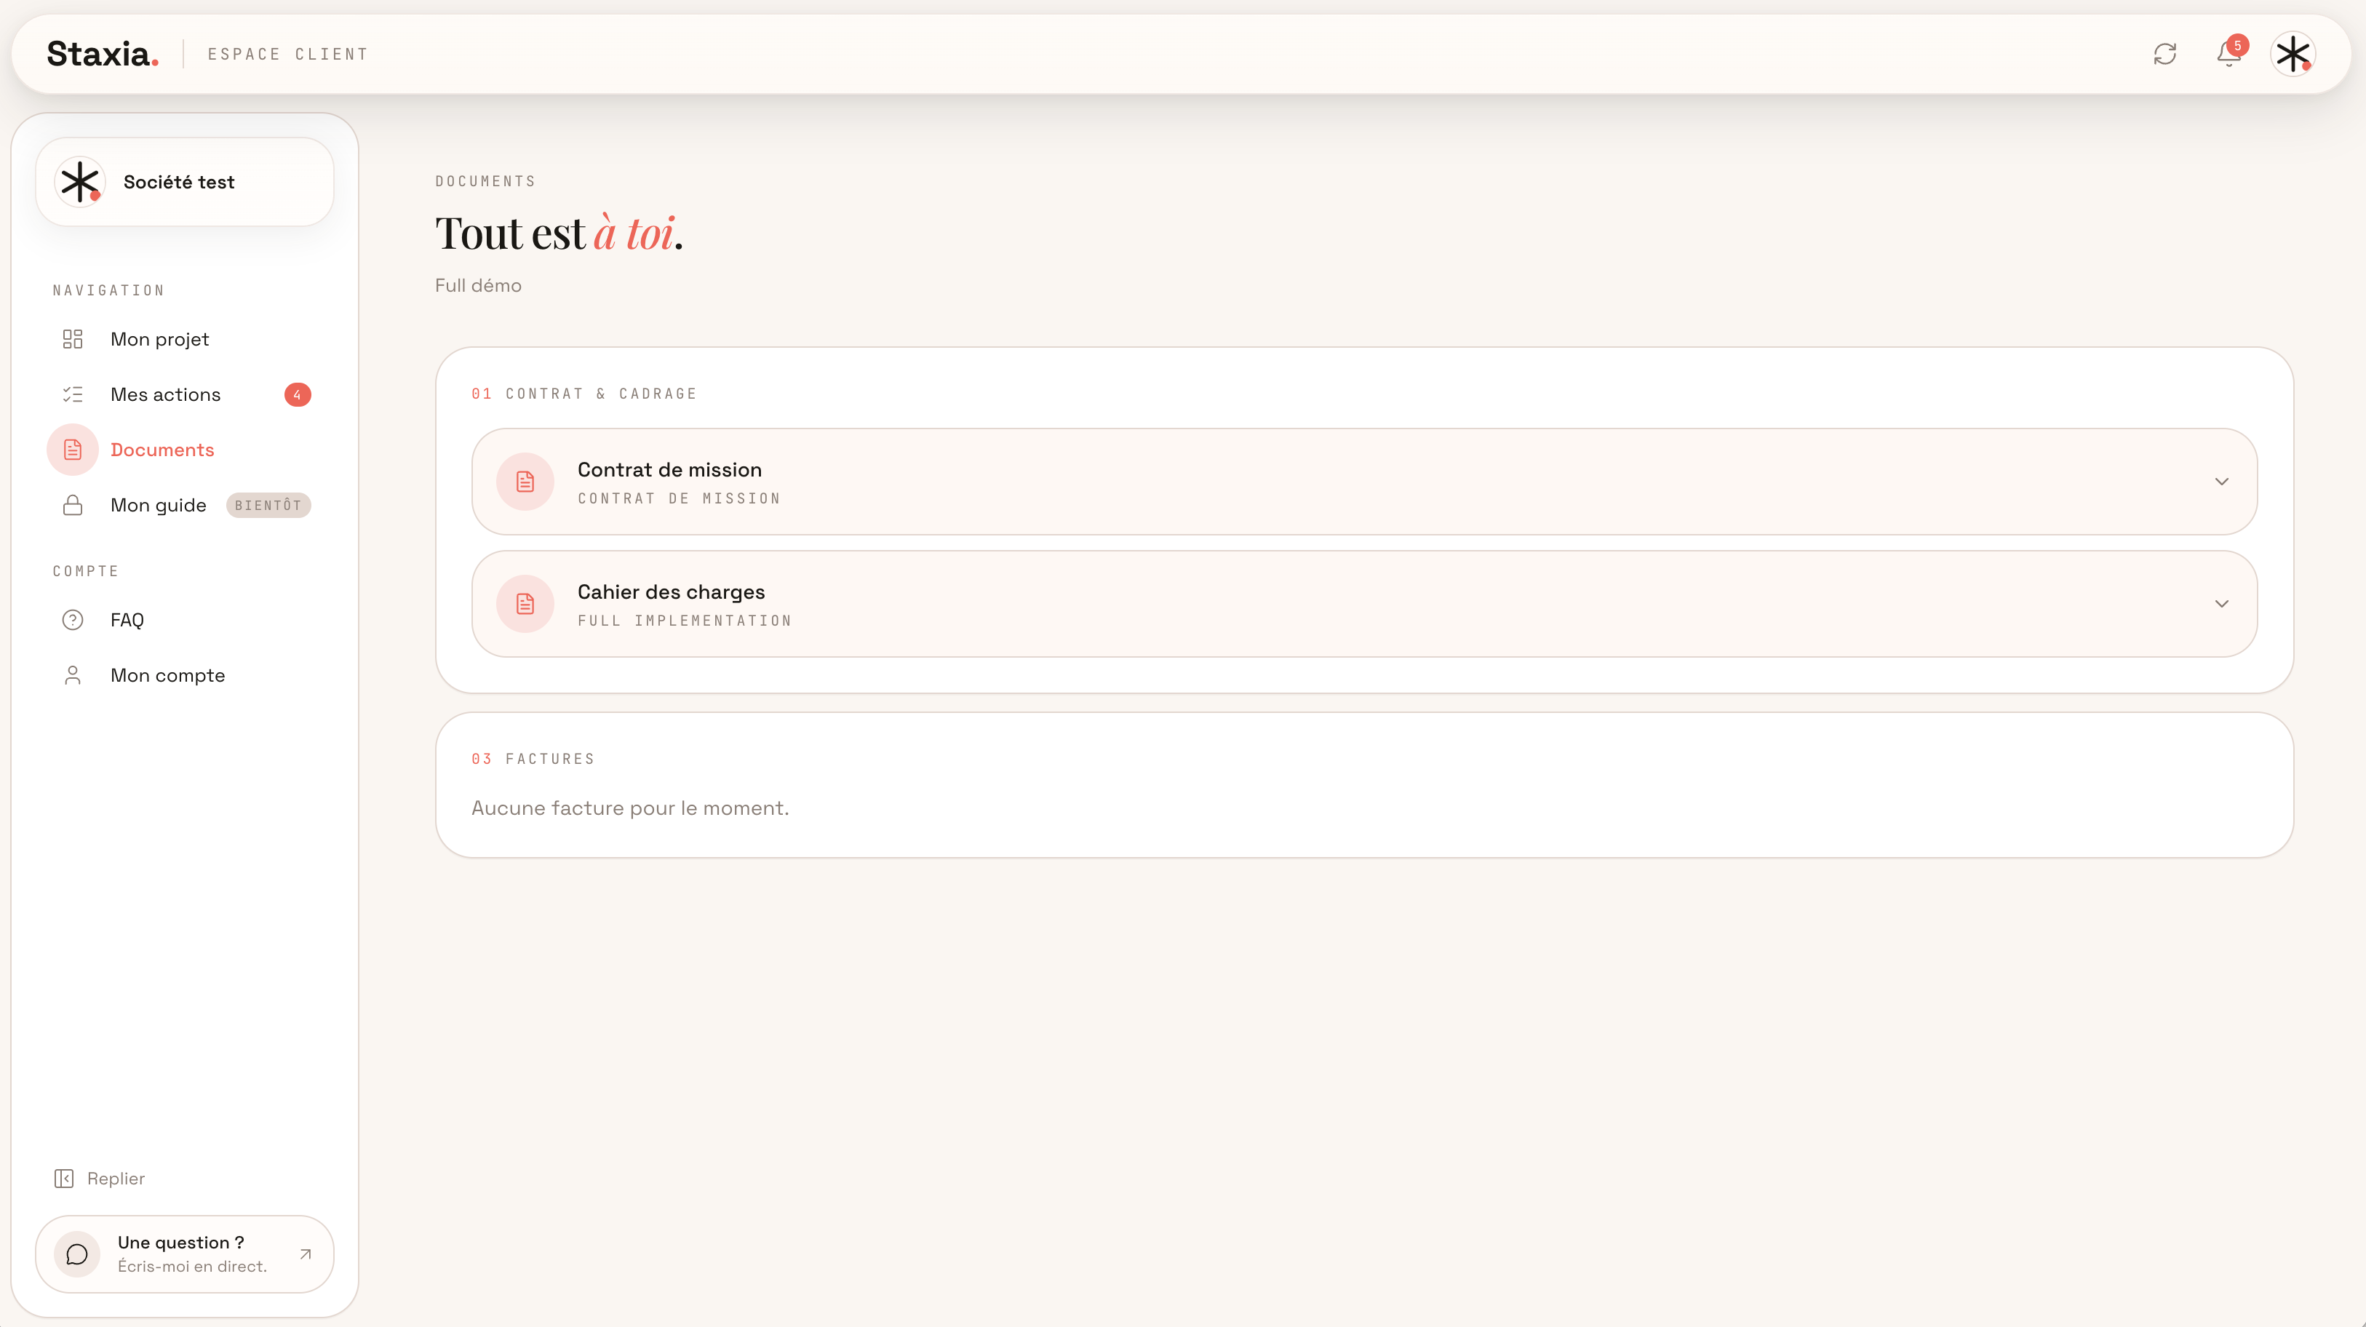
Task: Click the Full démo subtitle
Action: pos(477,286)
